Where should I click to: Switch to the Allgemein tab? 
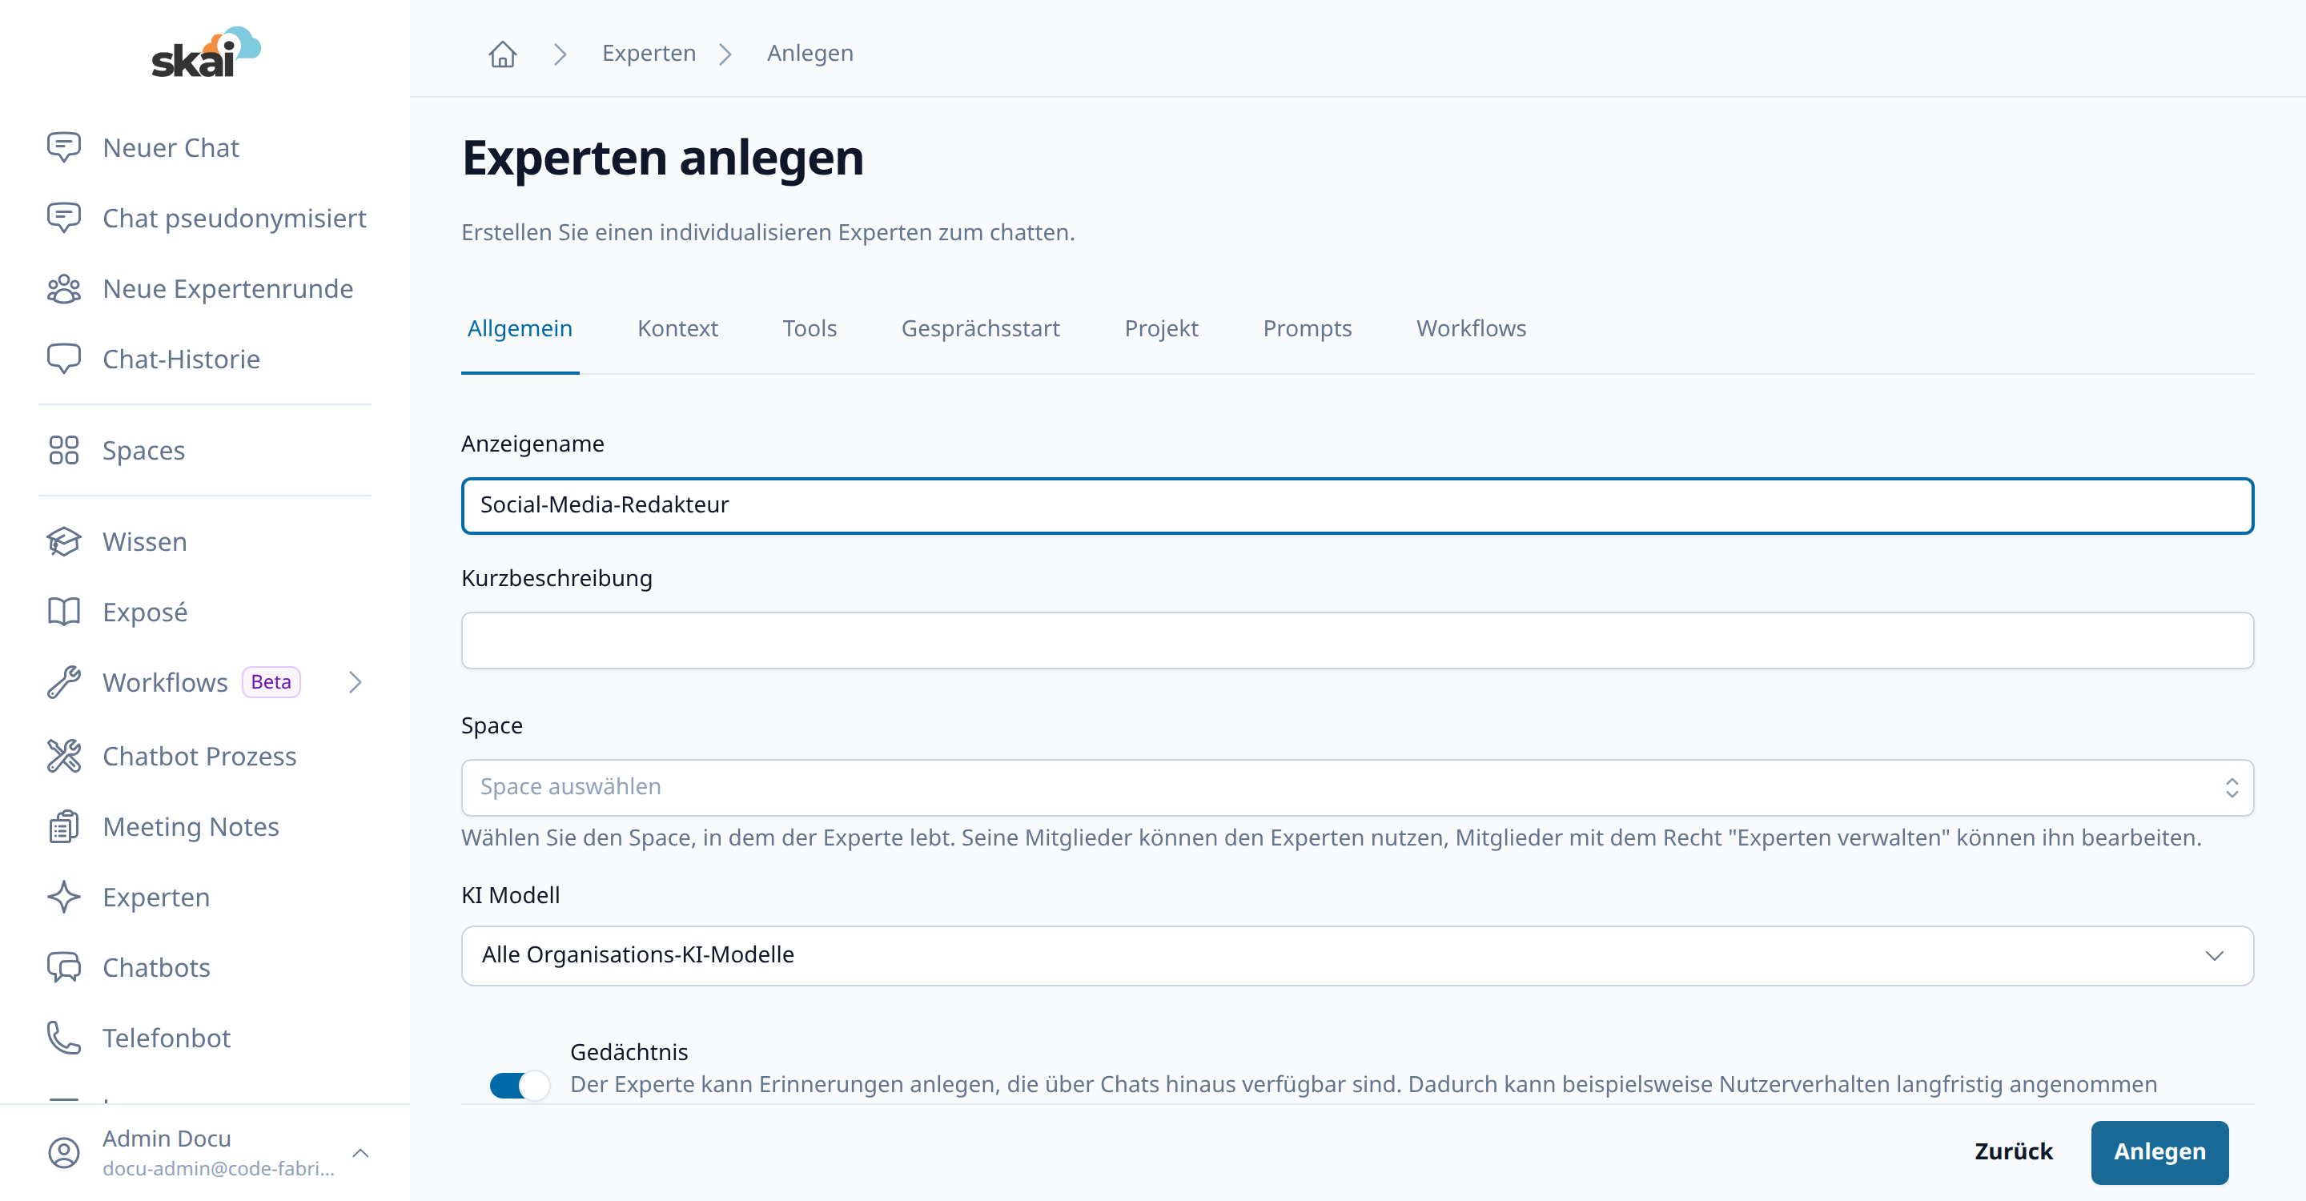point(520,328)
